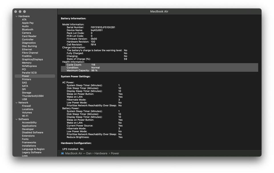This screenshot has width=274, height=173.
Task: Select PCI in the sidebar
Action: coord(24,69)
